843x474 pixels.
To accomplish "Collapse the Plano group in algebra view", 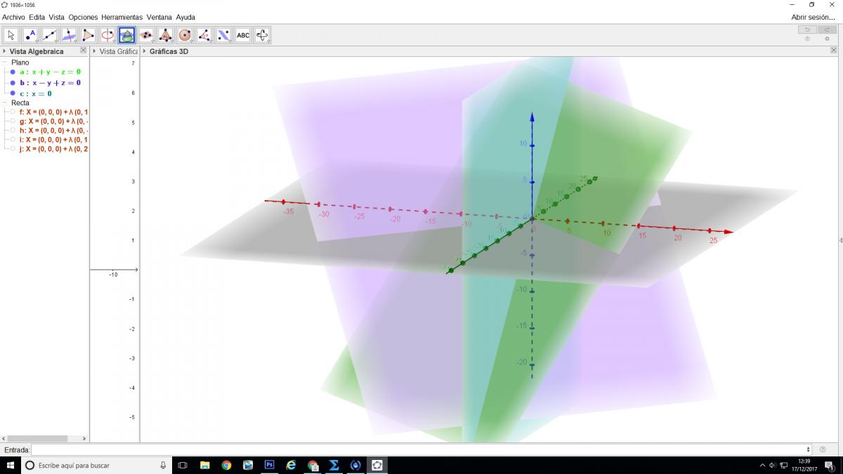I will [x=5, y=62].
